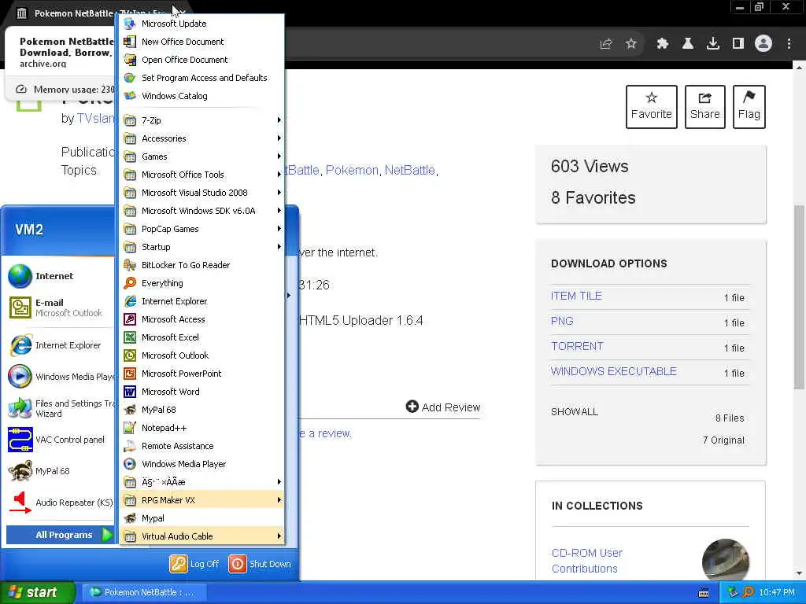This screenshot has width=806, height=604.
Task: Click Open Office Document entry icon
Action: click(x=130, y=60)
